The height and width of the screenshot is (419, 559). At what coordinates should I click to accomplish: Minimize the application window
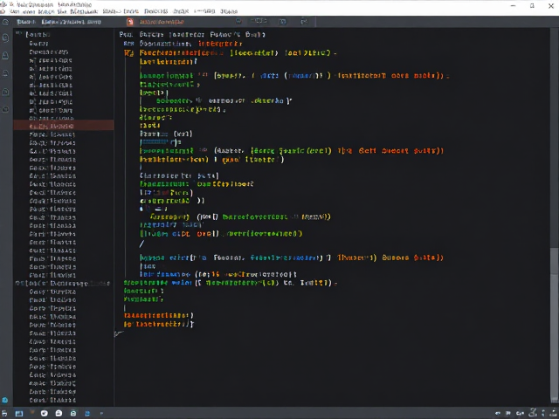(x=513, y=6)
